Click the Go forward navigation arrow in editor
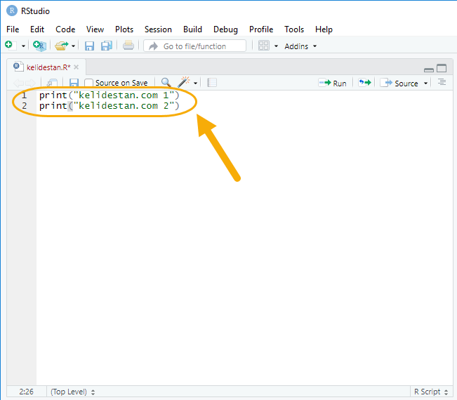457x400 pixels. pyautogui.click(x=30, y=83)
